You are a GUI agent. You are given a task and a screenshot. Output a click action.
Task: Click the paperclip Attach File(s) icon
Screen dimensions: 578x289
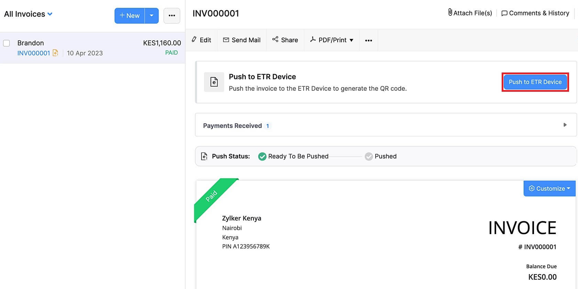(x=450, y=13)
